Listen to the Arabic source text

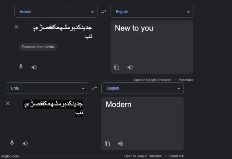pos(34,67)
